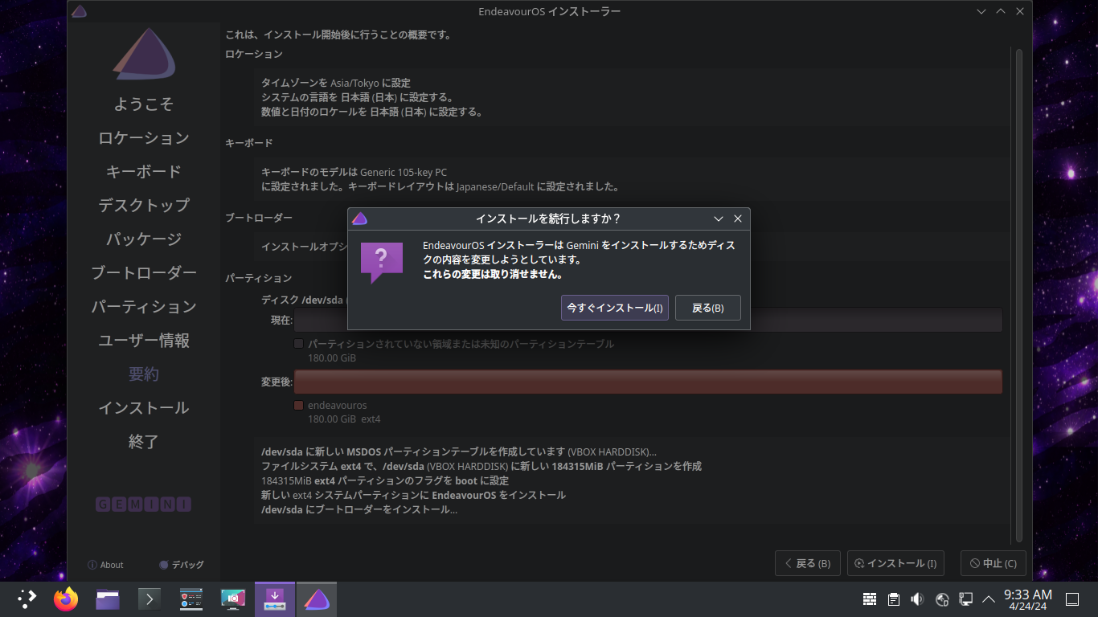Click the Japanese/Default keyboard layout line

pos(440,187)
